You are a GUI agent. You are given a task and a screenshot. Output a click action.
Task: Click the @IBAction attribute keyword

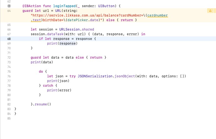[32, 6]
